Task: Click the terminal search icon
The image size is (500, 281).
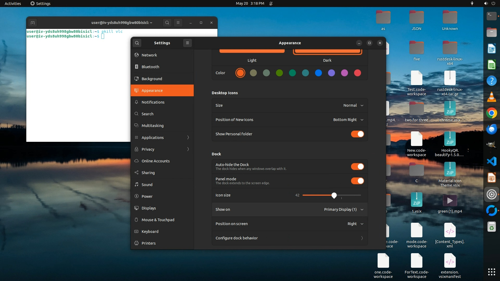Action: [167, 23]
